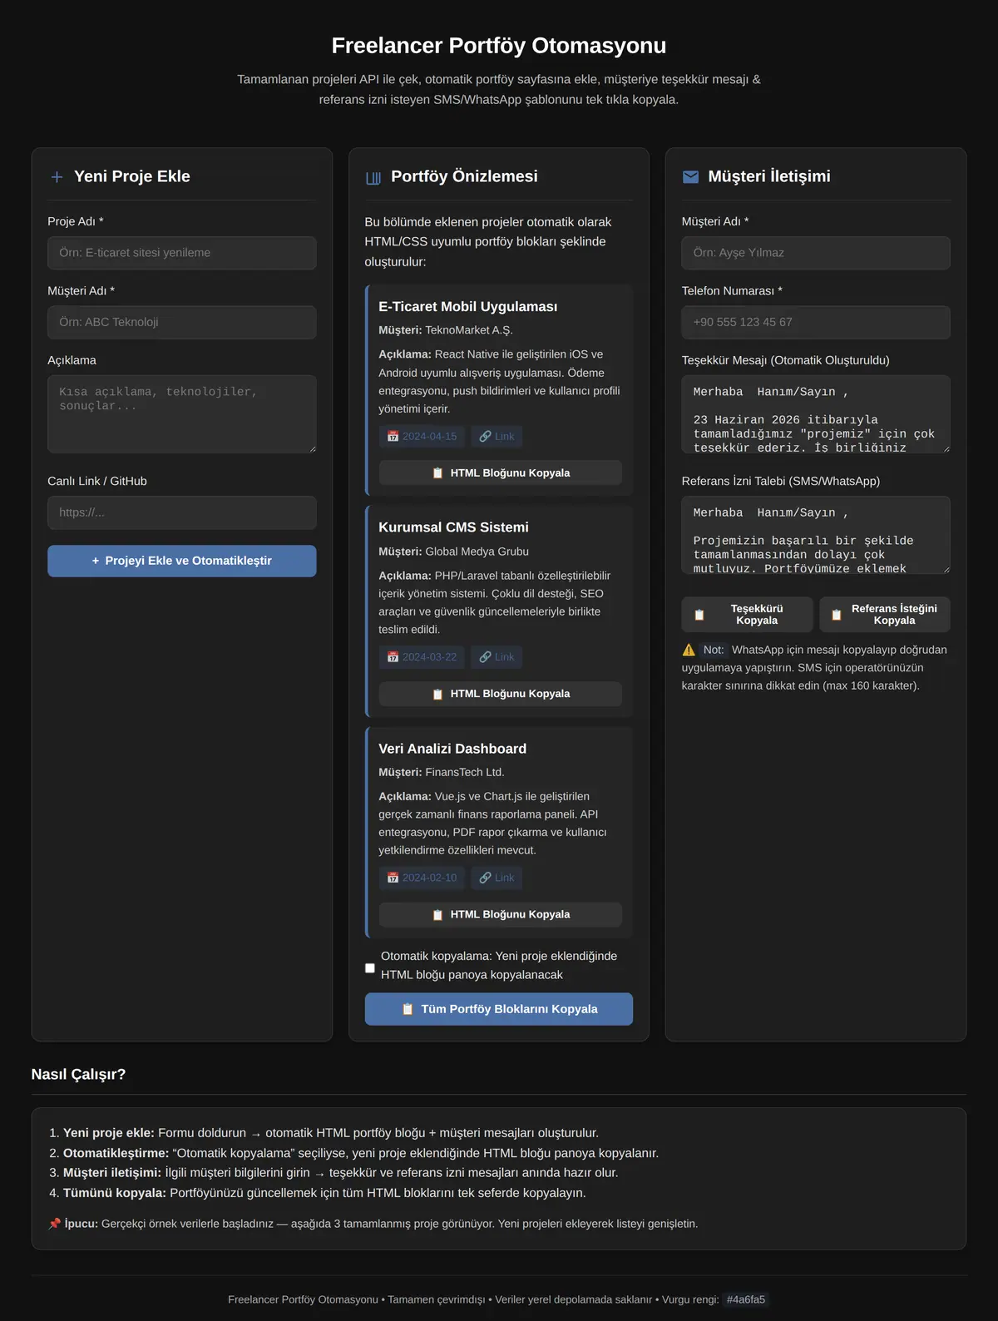Focus Müşteri Adı field in Müşteri İletişimi panel
The image size is (998, 1321).
click(816, 253)
